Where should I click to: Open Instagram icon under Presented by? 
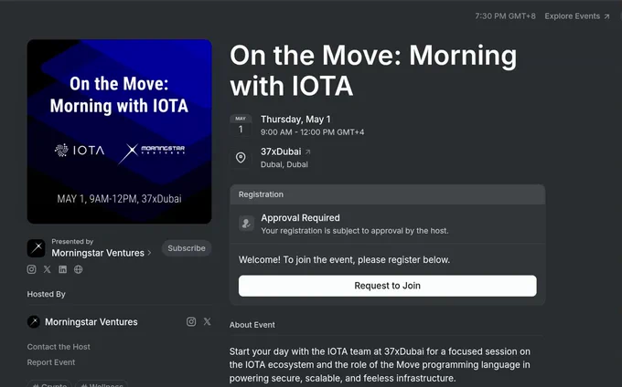(31, 269)
